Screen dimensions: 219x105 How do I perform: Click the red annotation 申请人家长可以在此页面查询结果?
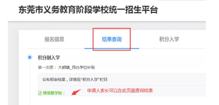[120, 91]
